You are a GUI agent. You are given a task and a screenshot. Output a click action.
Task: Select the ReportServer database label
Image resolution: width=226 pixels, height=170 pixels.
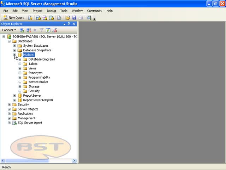pos(32,96)
